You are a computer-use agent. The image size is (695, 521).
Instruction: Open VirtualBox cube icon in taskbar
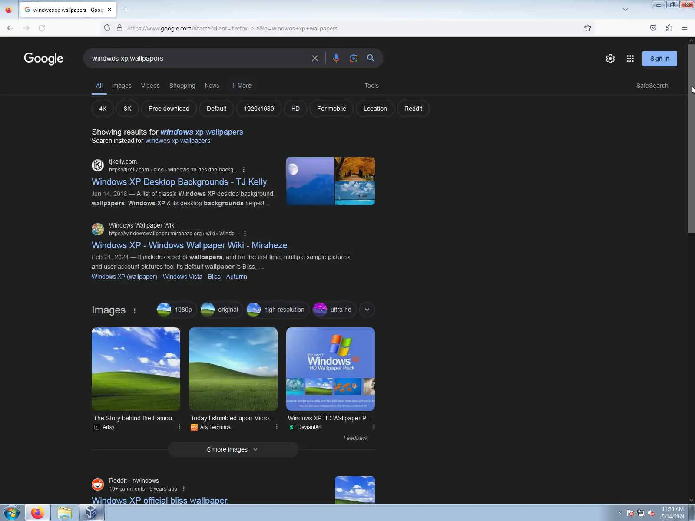pos(91,513)
